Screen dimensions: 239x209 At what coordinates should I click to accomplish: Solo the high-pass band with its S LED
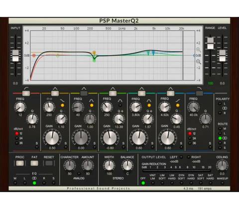37,147
